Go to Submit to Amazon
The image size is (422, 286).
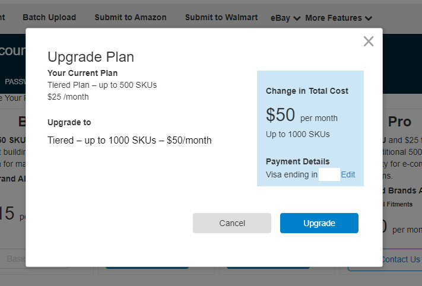click(x=131, y=17)
